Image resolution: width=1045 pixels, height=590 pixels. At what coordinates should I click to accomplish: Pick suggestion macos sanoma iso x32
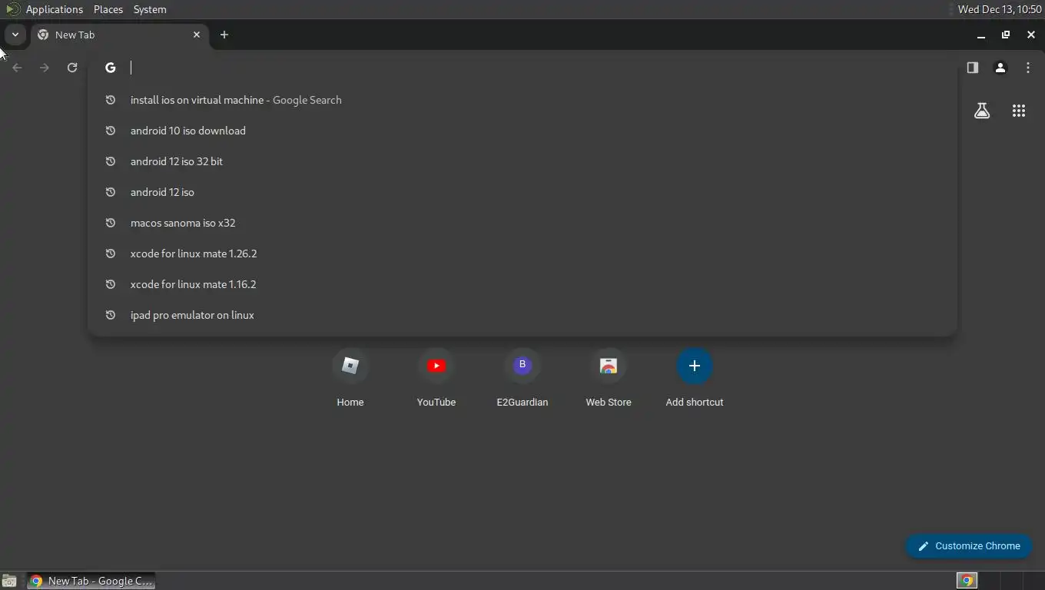tap(522, 223)
